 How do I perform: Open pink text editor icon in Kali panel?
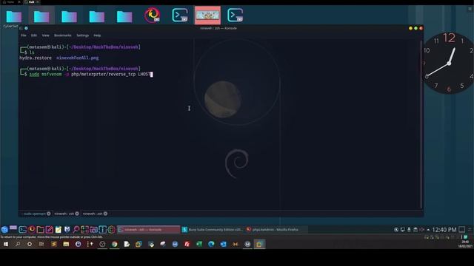point(50,230)
